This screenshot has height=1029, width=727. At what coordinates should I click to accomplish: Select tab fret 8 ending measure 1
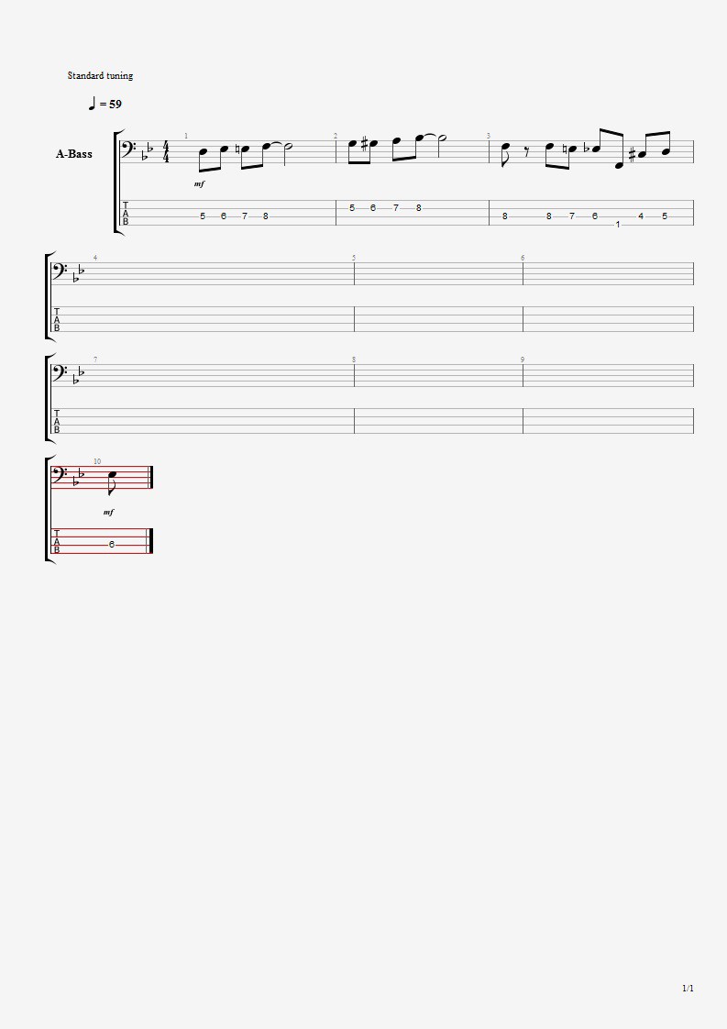click(x=266, y=216)
